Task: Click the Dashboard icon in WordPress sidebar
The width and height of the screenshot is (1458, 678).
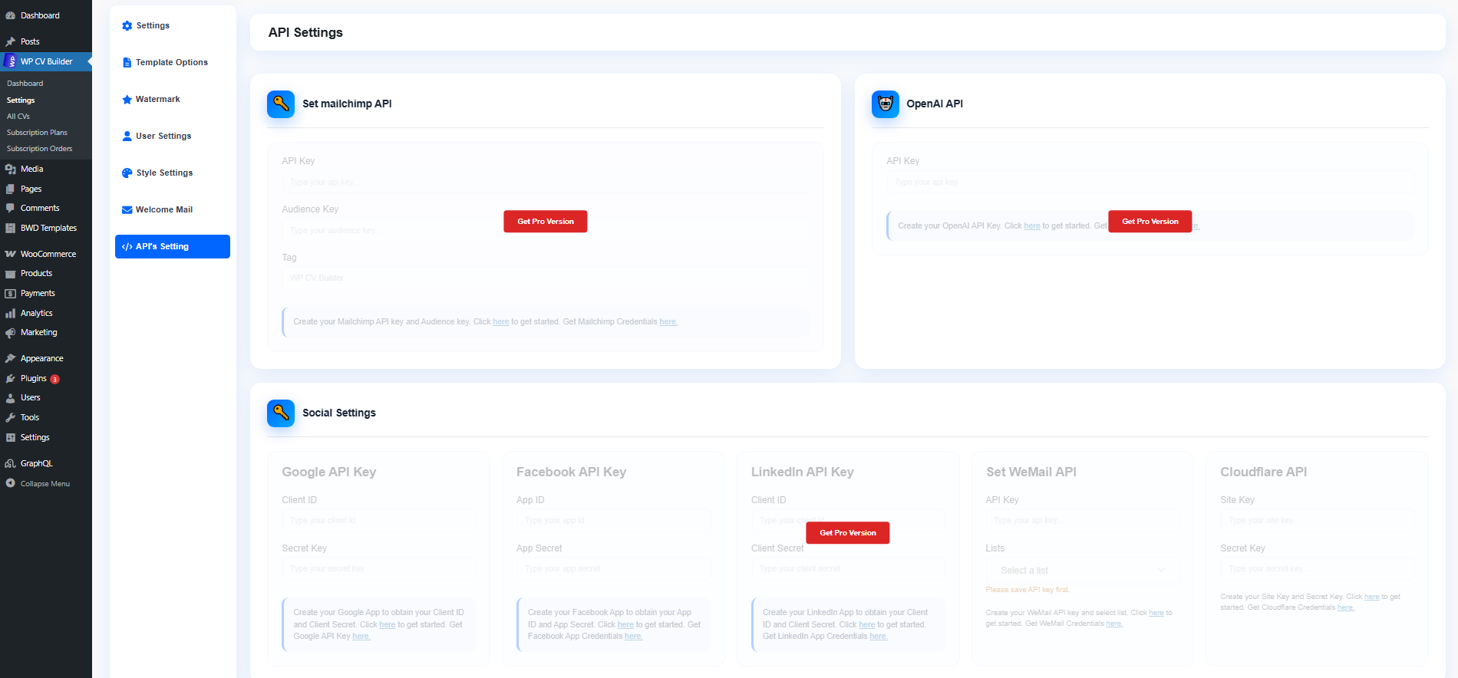Action: point(10,15)
